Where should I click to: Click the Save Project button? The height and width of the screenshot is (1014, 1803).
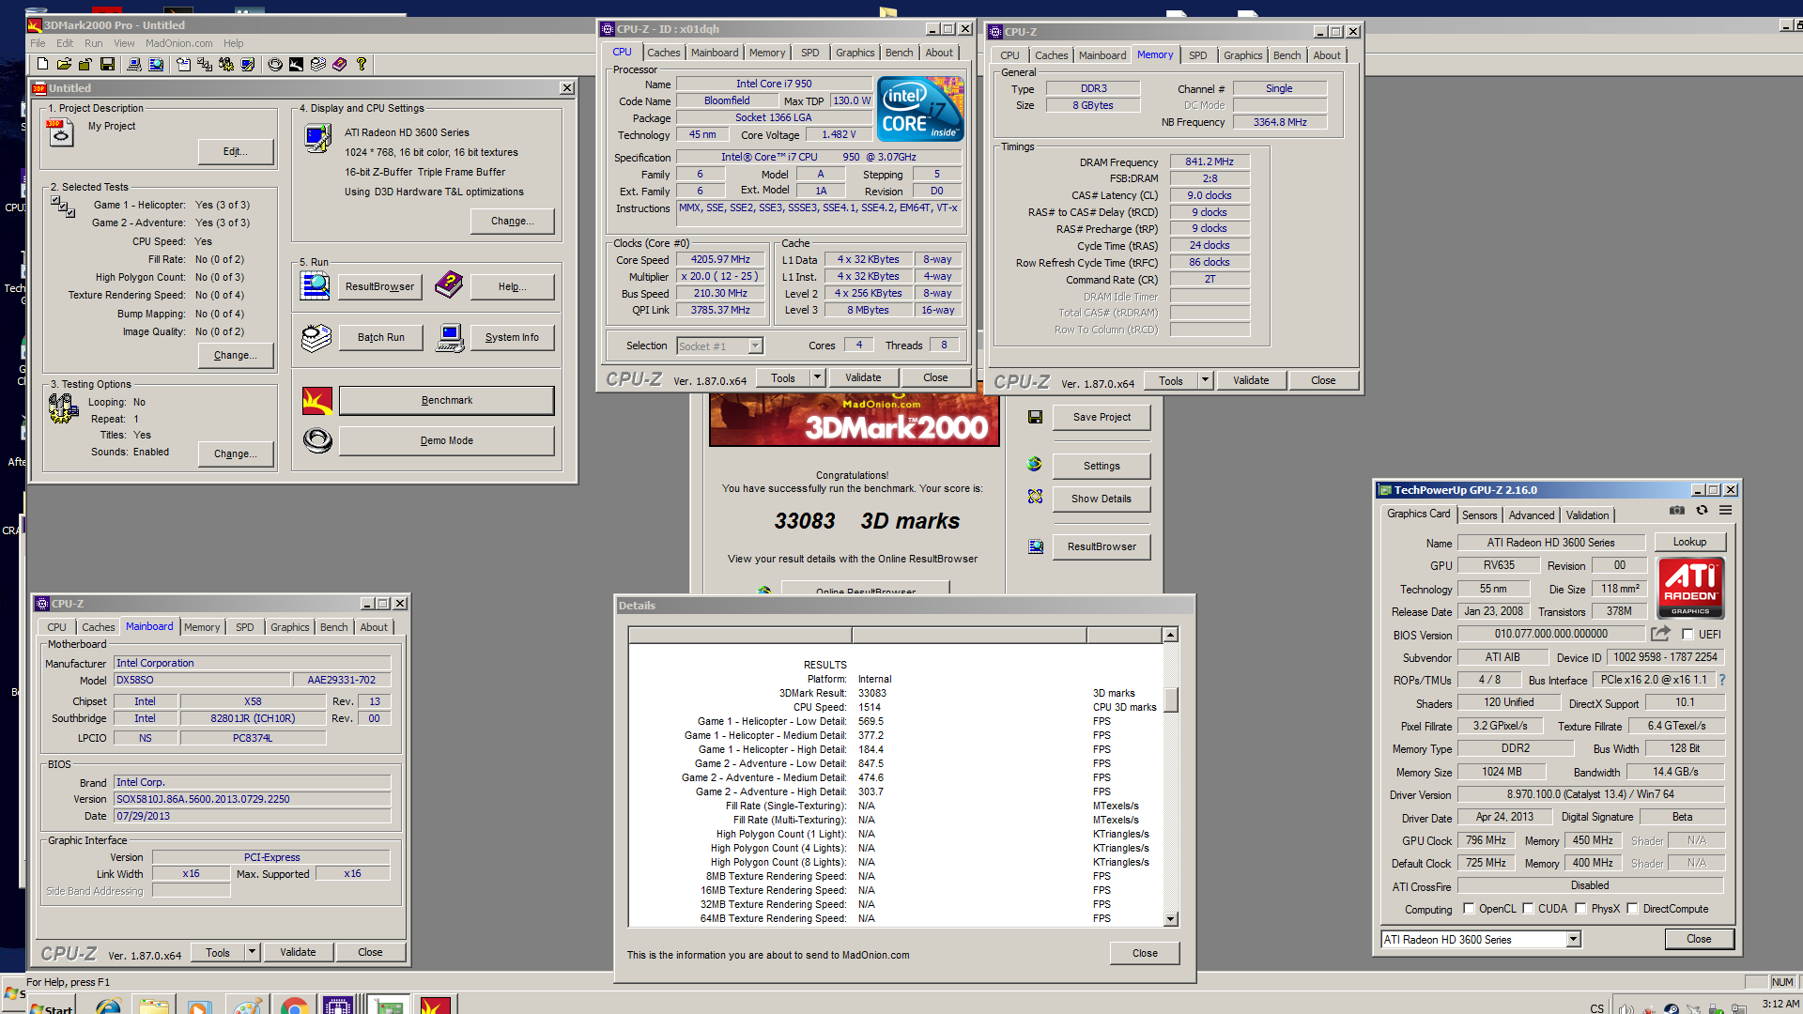point(1101,417)
